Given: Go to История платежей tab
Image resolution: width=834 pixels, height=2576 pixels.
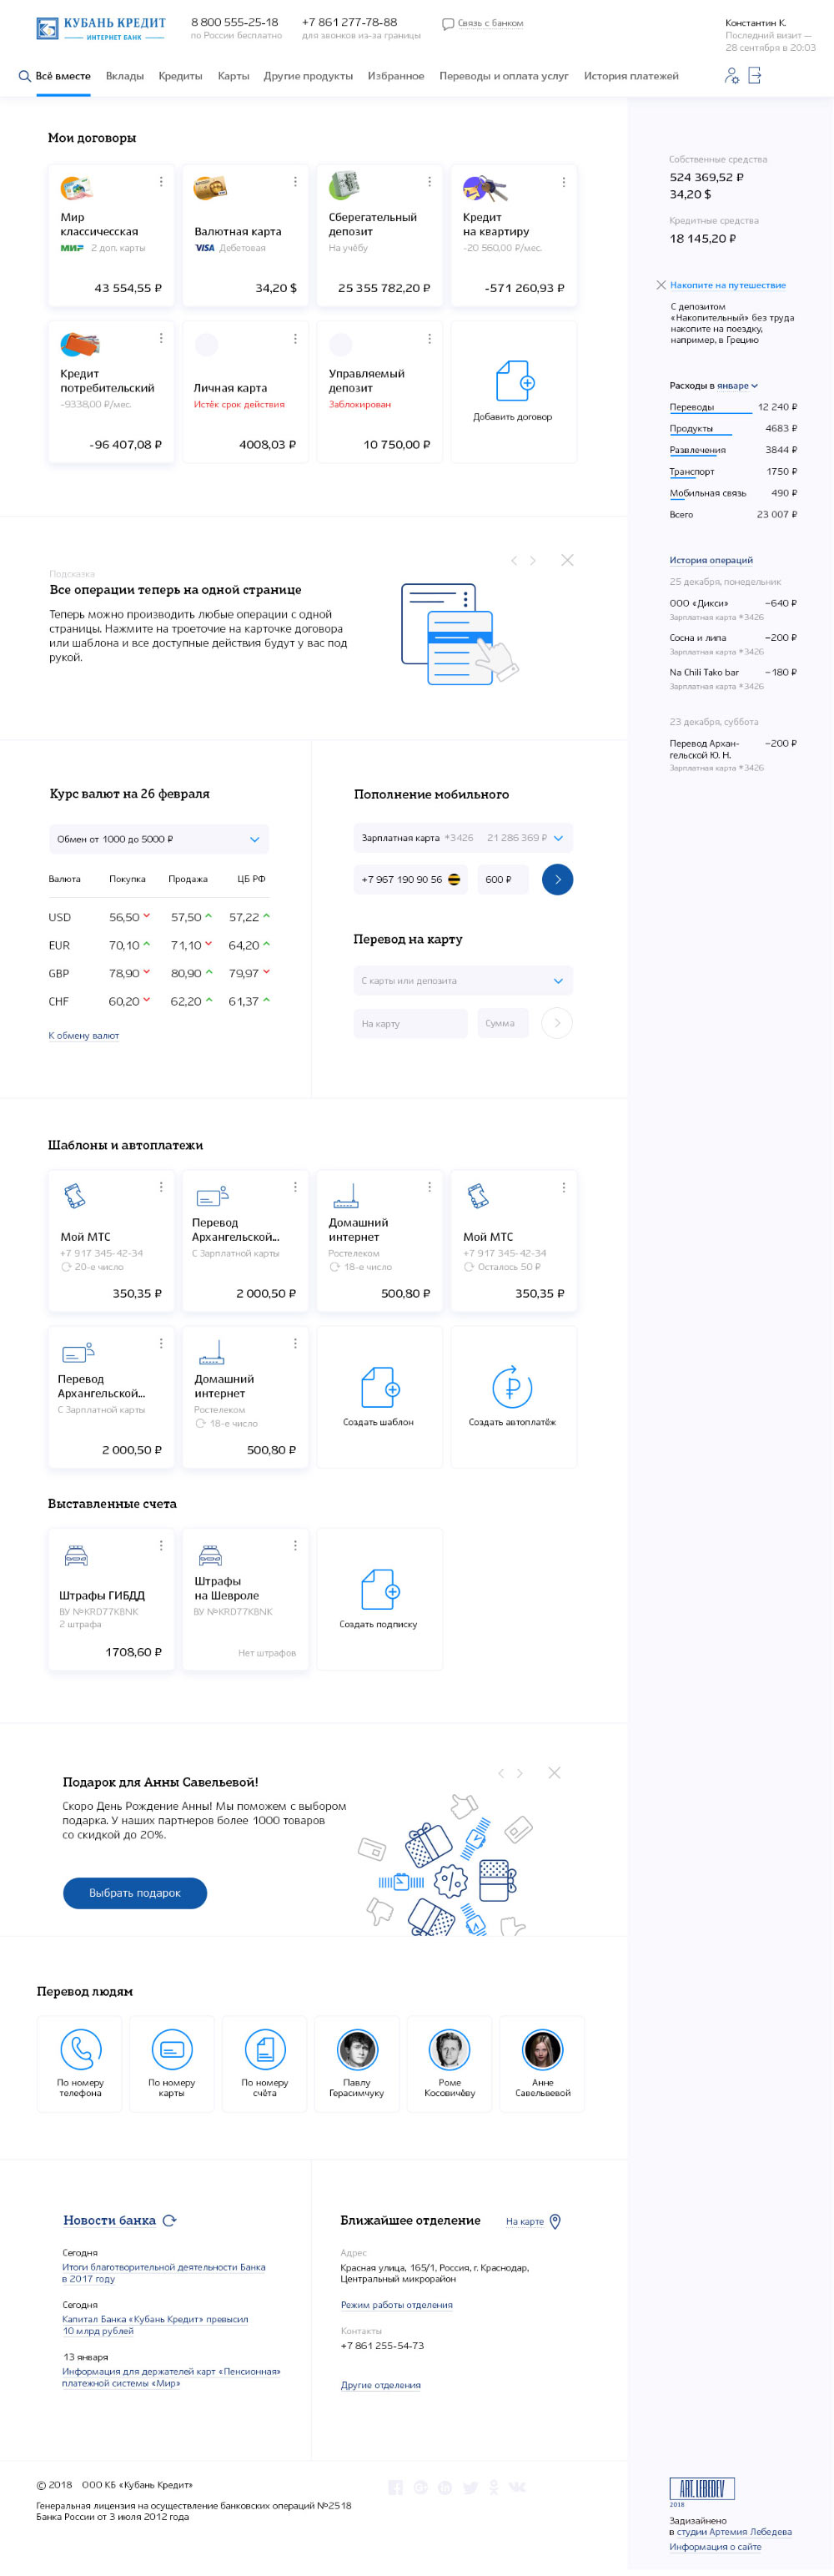Looking at the screenshot, I should (631, 76).
